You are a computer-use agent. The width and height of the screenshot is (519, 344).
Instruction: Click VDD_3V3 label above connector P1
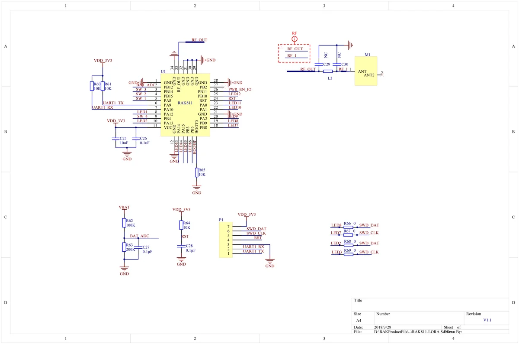pyautogui.click(x=247, y=214)
